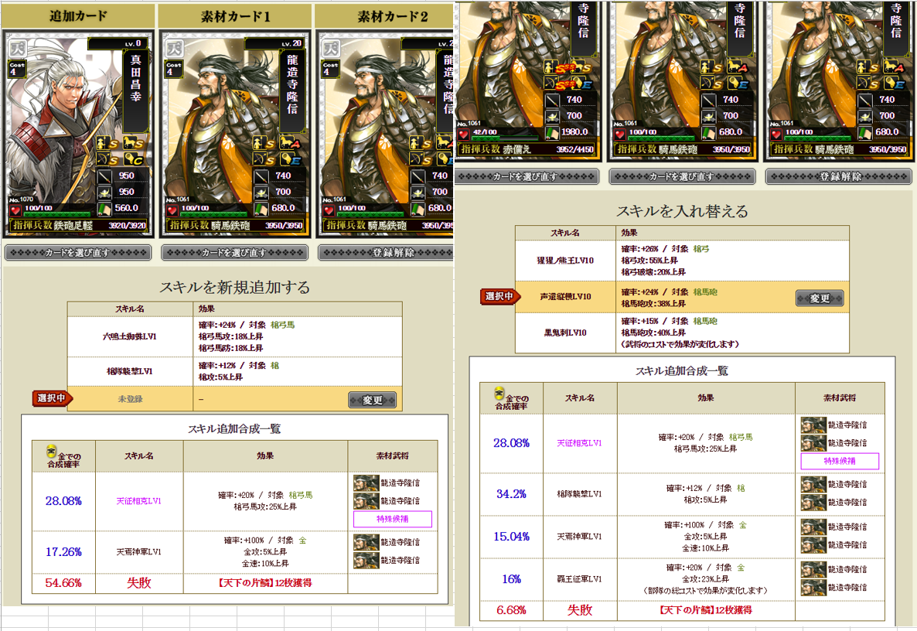Click カードを選び直す below 真田昌幸 card

coord(78,253)
